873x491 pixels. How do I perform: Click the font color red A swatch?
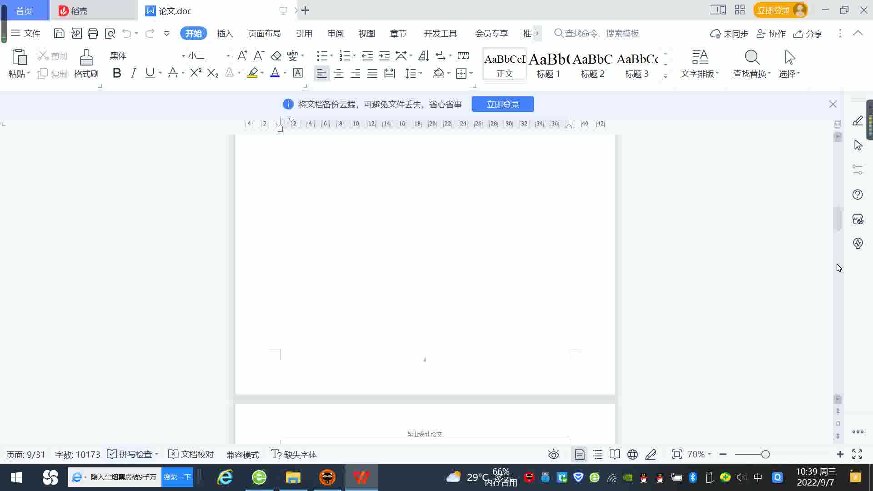[275, 73]
